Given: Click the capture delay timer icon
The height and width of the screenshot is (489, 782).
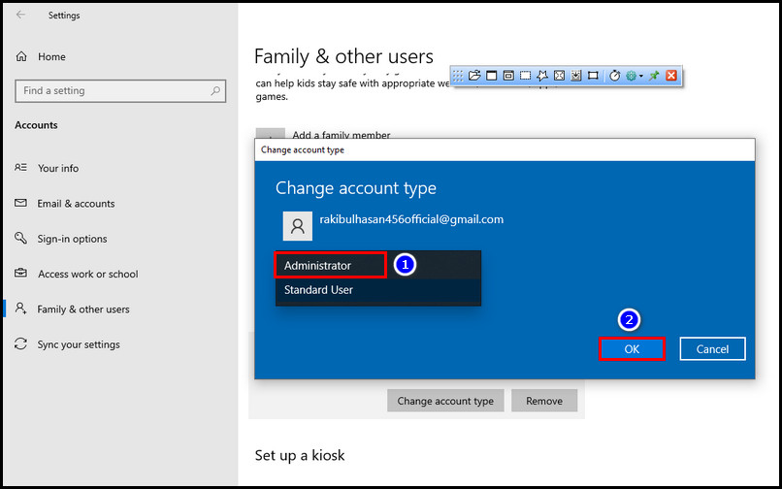Looking at the screenshot, I should click(614, 76).
